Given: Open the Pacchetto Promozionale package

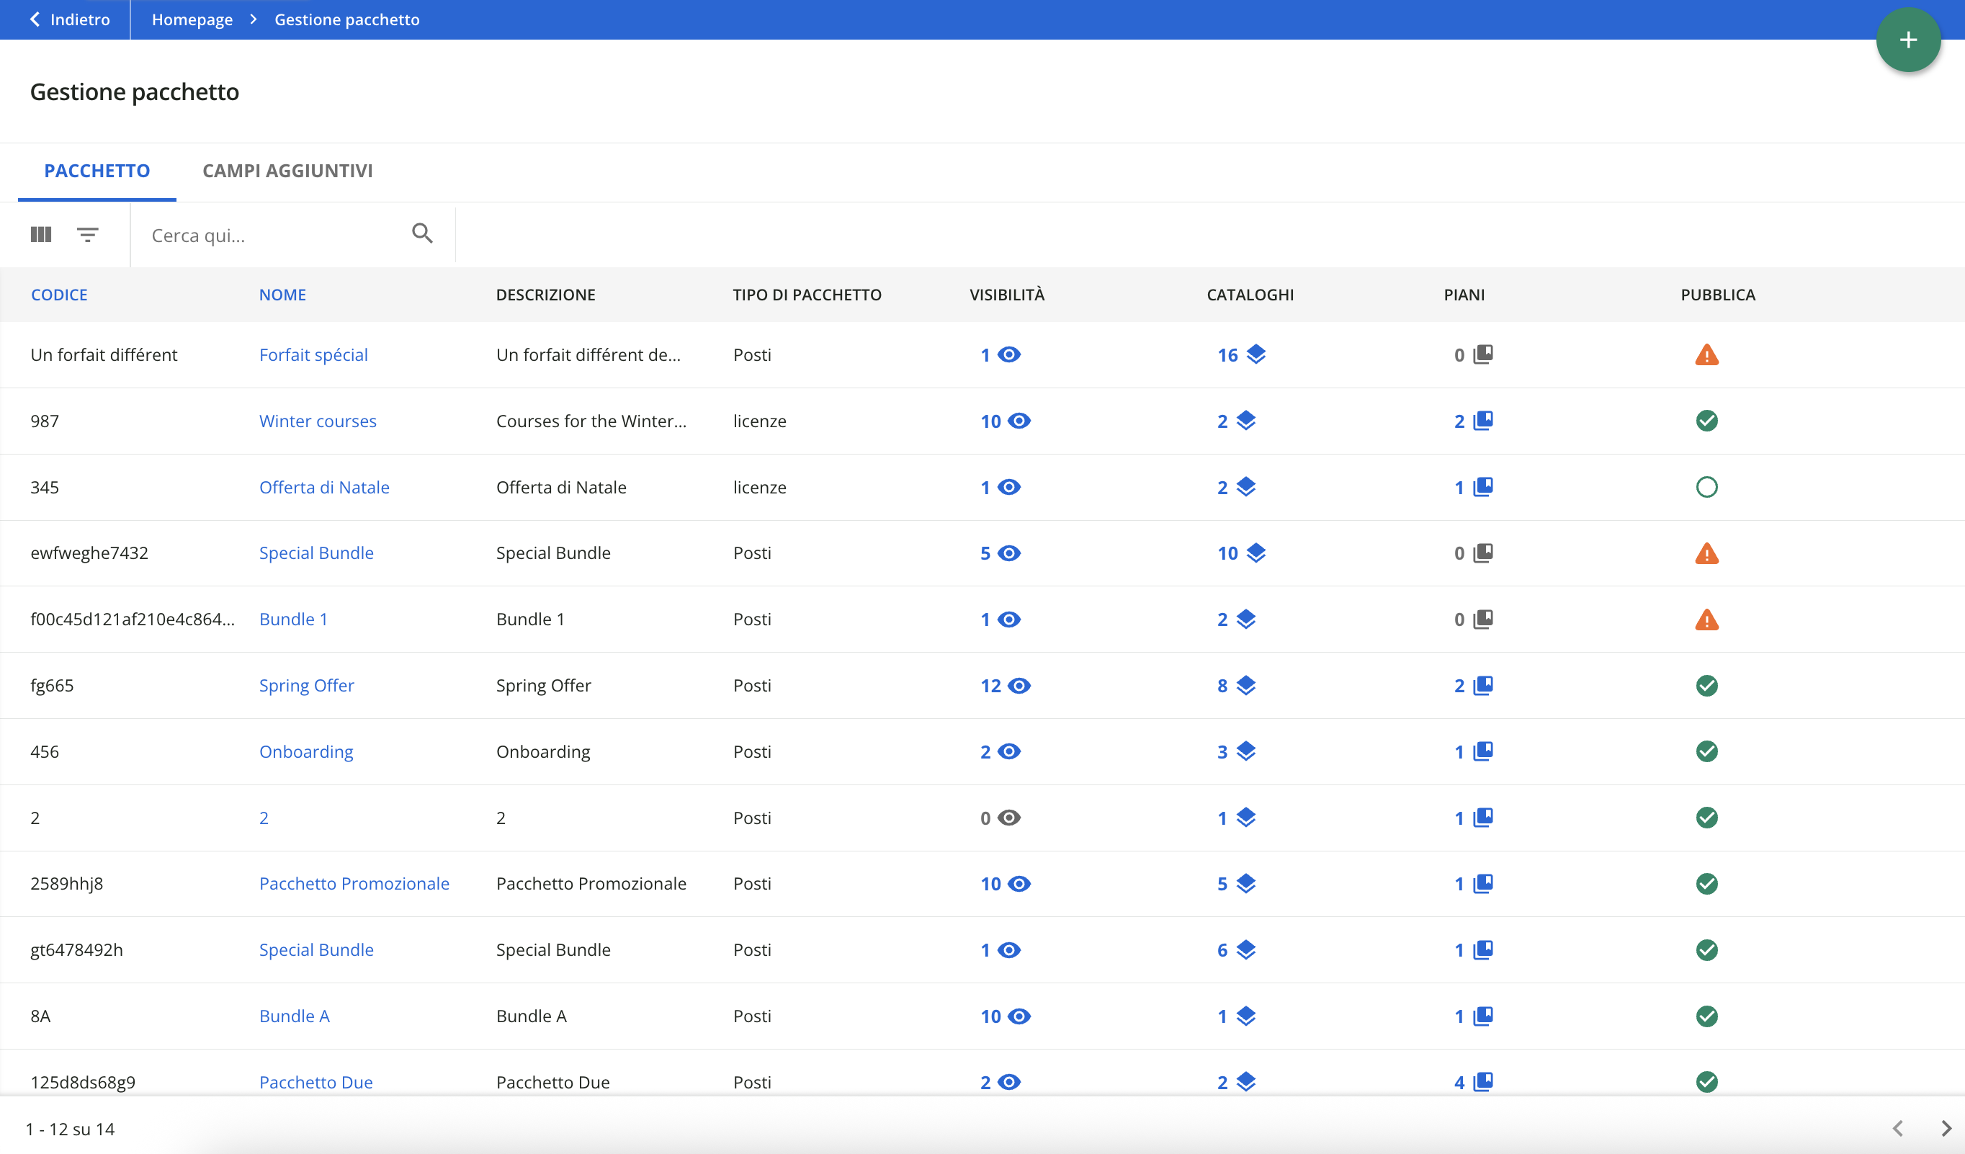Looking at the screenshot, I should coord(354,883).
